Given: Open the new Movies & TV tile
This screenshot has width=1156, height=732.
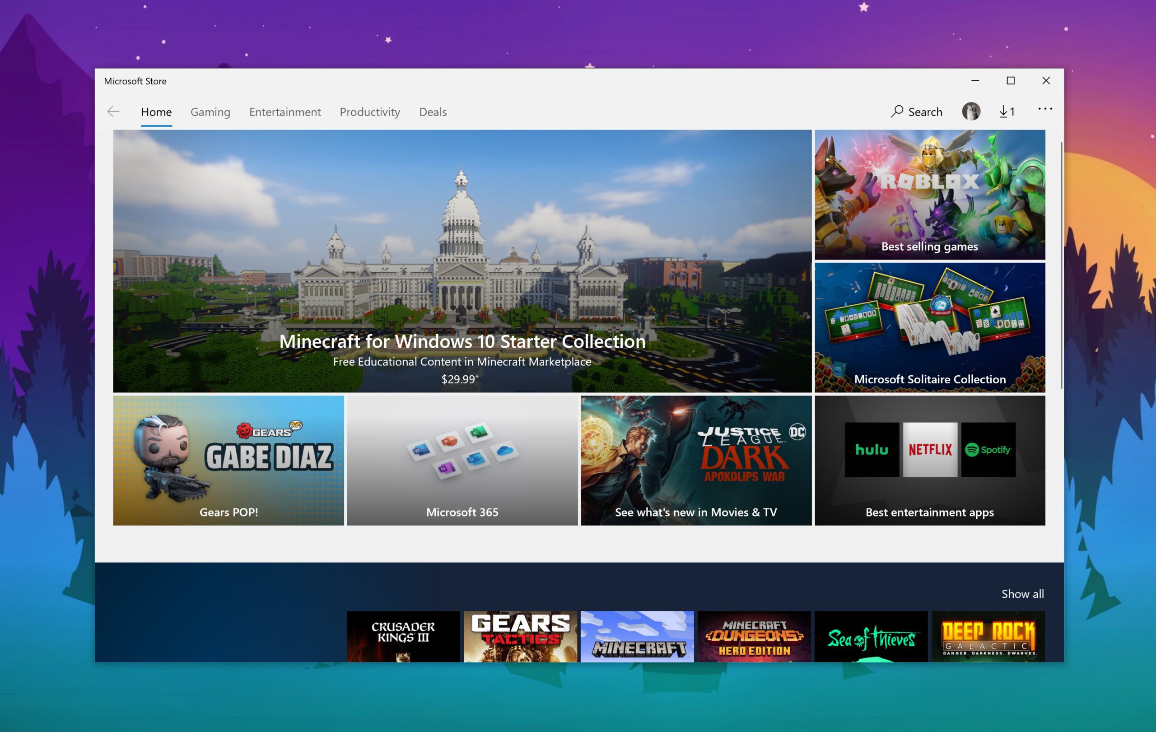Looking at the screenshot, I should (x=696, y=460).
